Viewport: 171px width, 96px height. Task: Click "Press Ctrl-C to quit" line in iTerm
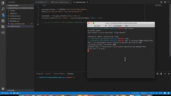coord(96,49)
